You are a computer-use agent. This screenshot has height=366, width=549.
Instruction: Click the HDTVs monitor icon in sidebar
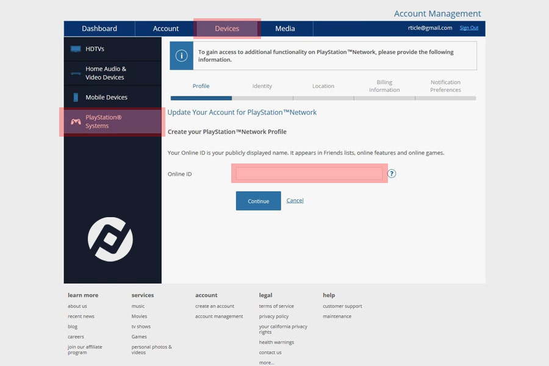point(76,49)
